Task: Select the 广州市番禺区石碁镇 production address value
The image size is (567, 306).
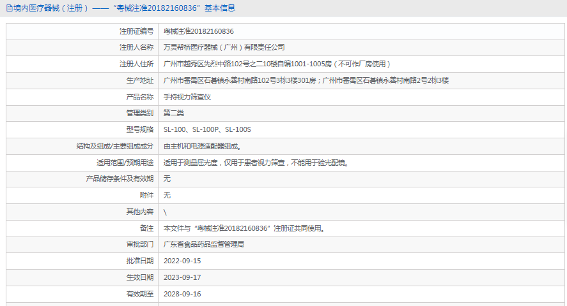Action: (306, 81)
